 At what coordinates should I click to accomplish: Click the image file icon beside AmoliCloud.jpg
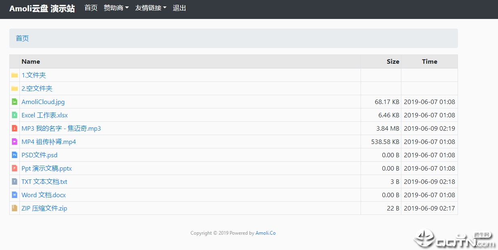coord(15,102)
